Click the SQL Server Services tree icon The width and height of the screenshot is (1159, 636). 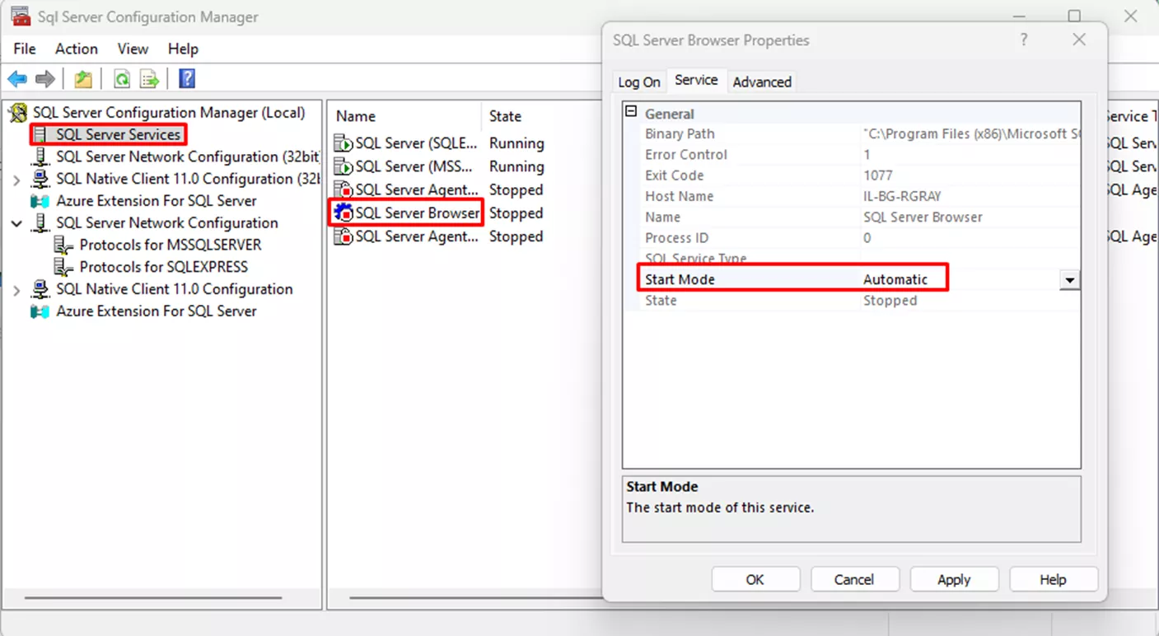pyautogui.click(x=41, y=135)
